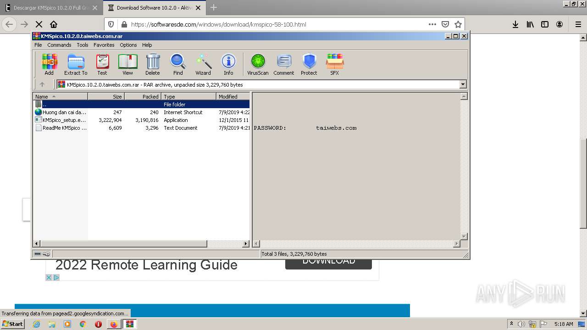Go to Firefox Home icon
Viewport: 587px width, 330px height.
pyautogui.click(x=54, y=24)
